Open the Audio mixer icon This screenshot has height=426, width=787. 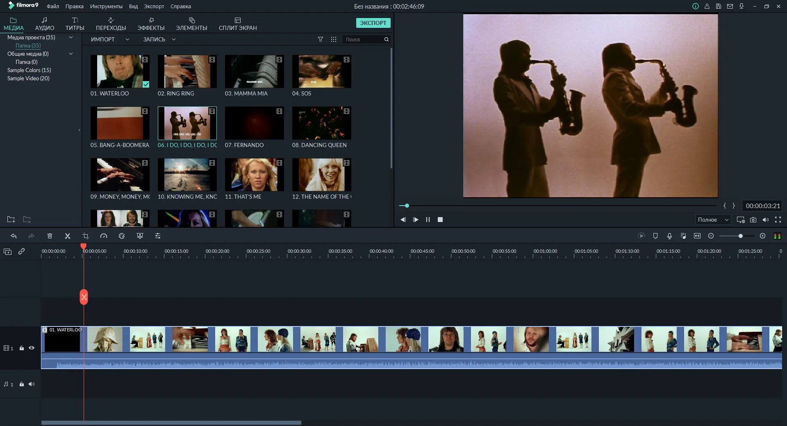pyautogui.click(x=683, y=236)
